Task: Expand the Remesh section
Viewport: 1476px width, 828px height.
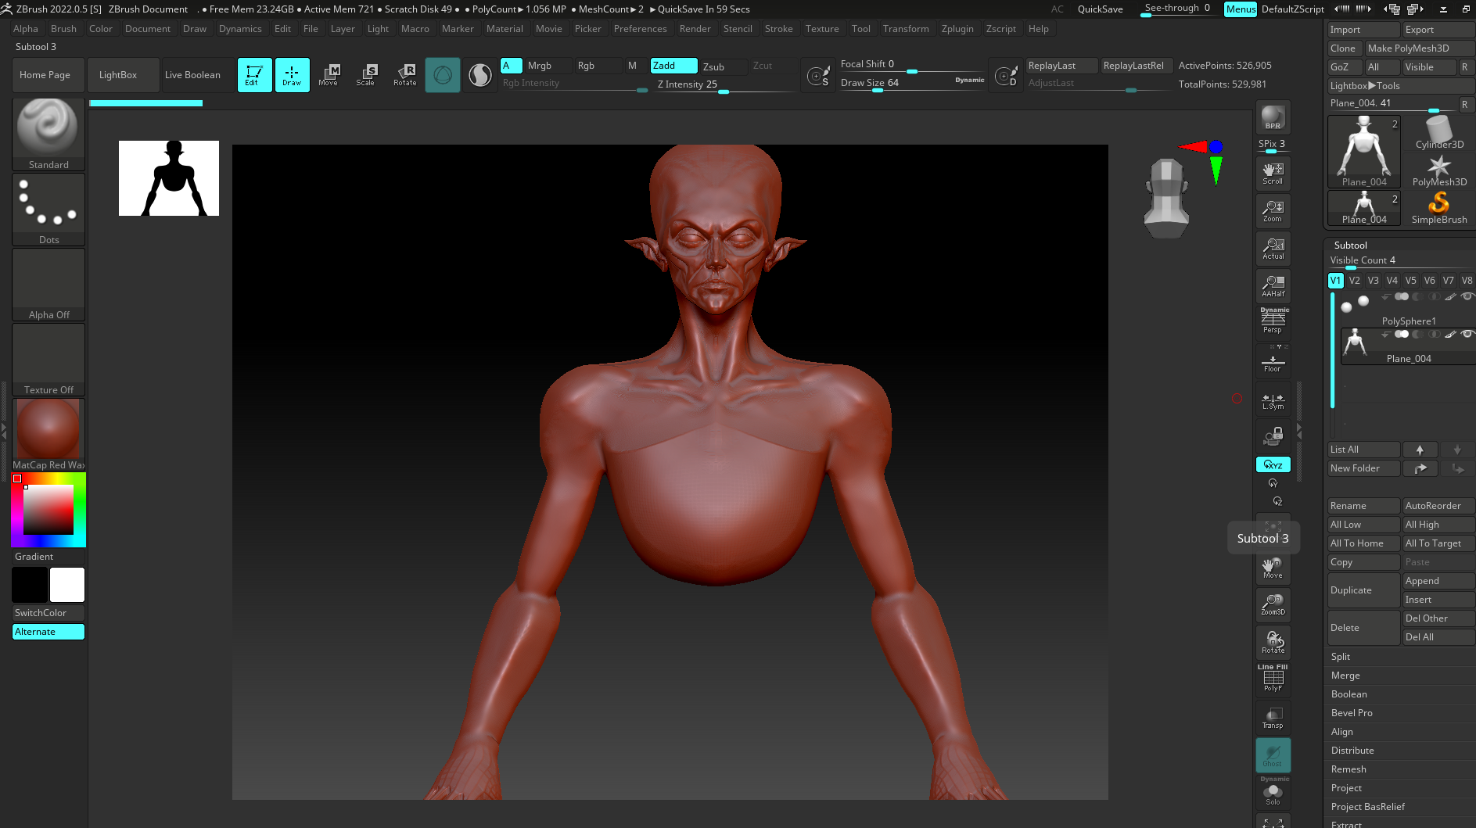Action: tap(1349, 769)
